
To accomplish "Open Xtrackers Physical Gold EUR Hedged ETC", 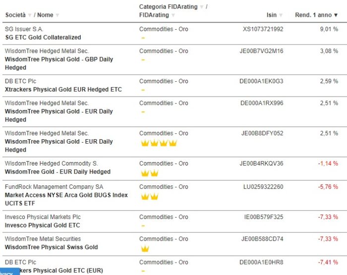I will point(63,90).
